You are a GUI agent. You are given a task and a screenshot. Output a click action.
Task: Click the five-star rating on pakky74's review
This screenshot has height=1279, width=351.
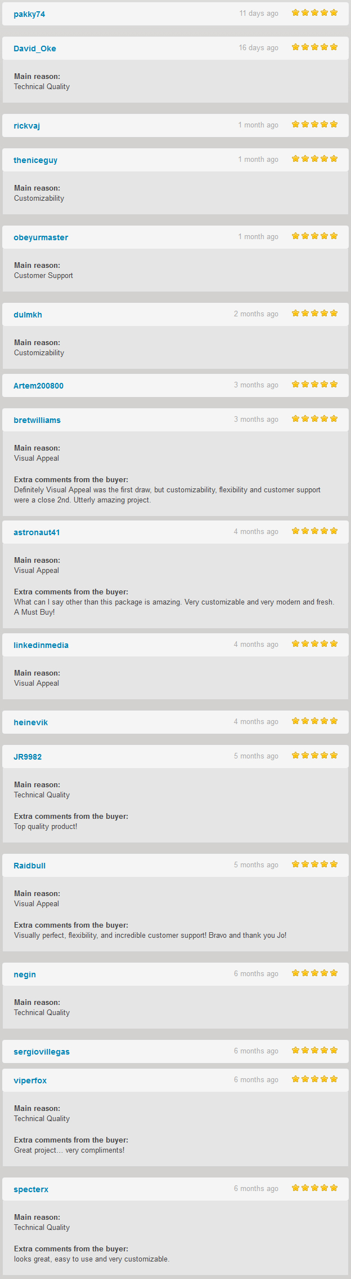(x=314, y=13)
